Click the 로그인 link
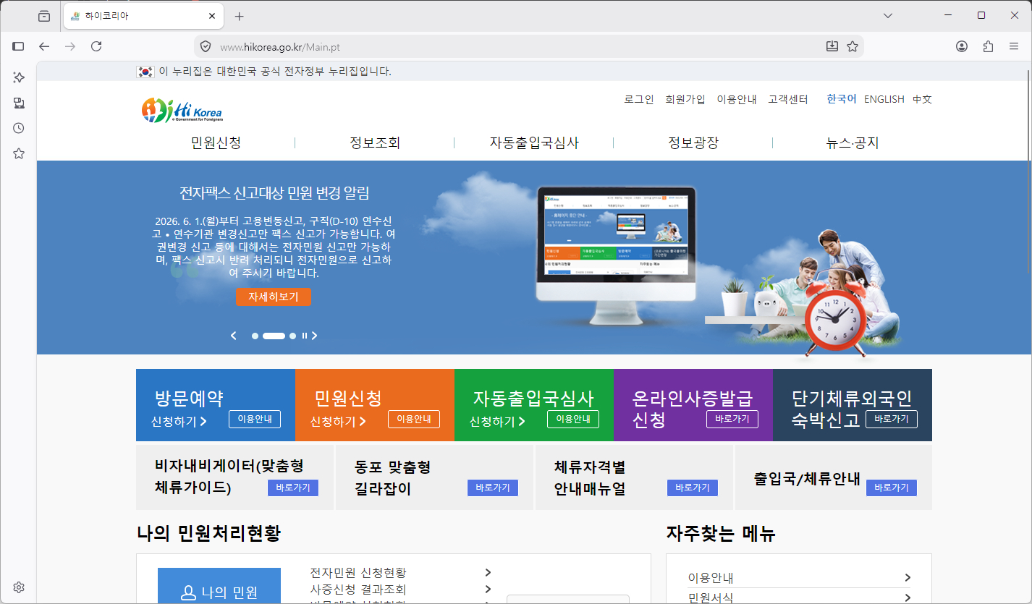 pos(639,99)
